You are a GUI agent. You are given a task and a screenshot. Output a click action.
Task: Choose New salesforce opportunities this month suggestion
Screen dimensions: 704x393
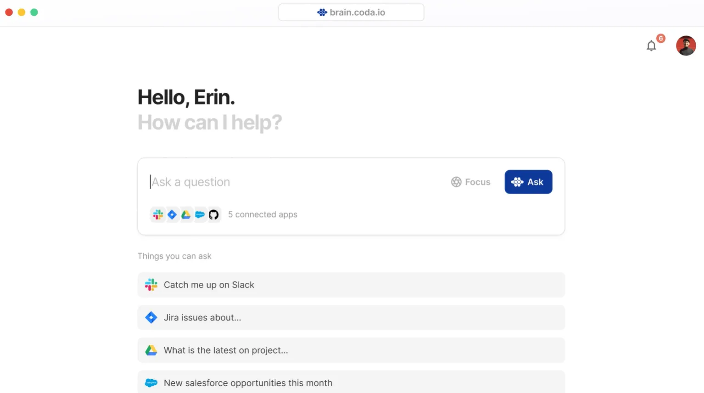(351, 382)
